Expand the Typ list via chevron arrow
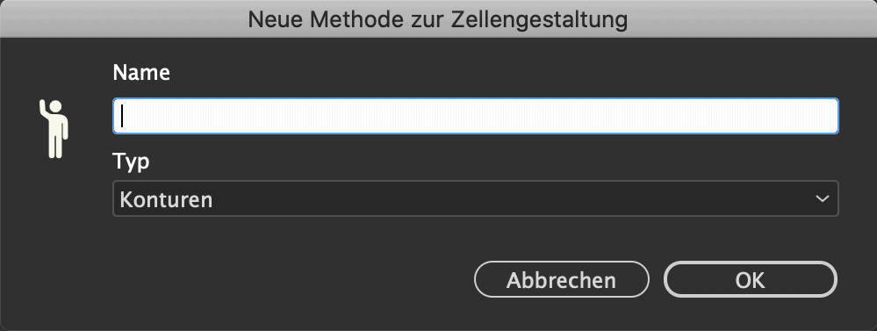 (x=822, y=198)
